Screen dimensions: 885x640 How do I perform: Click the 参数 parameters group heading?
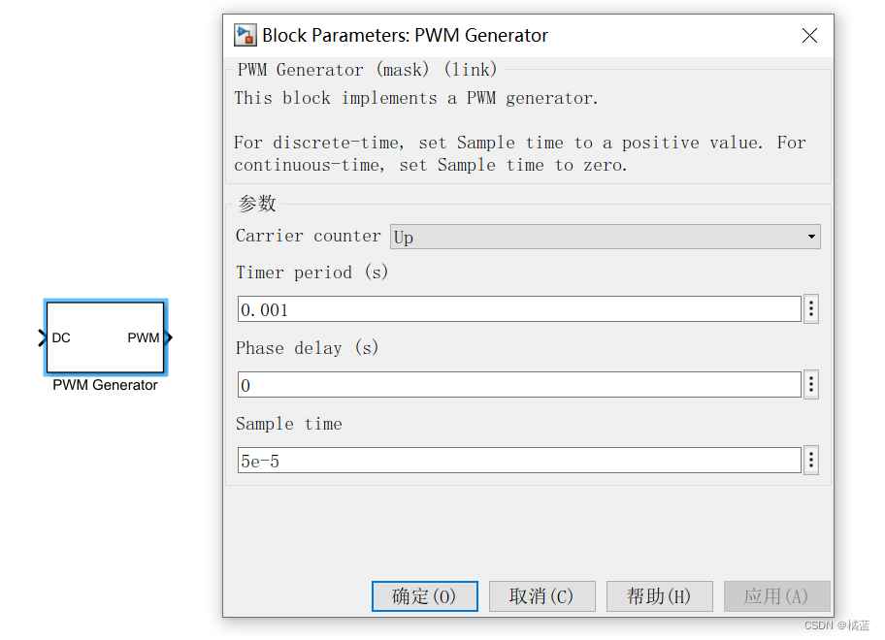tap(257, 203)
